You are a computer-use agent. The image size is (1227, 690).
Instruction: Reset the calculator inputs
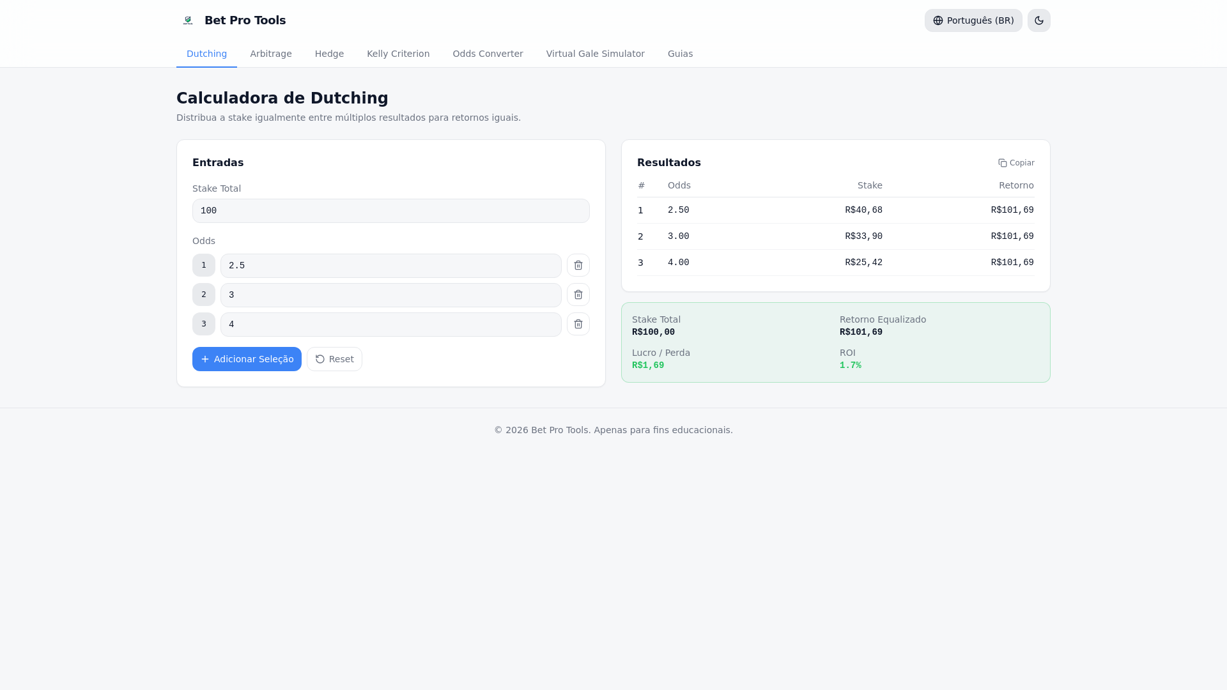point(334,359)
